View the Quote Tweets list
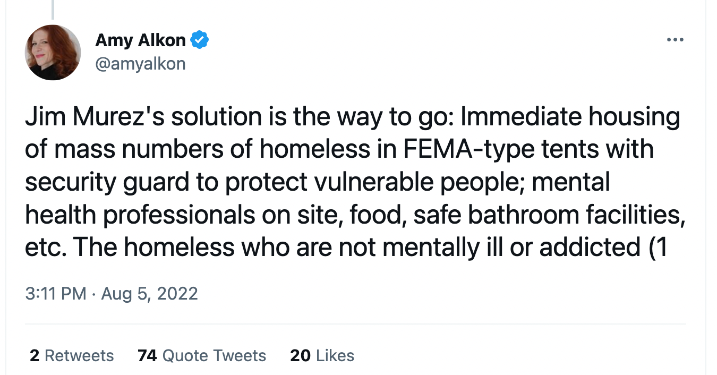Image resolution: width=717 pixels, height=375 pixels. coord(202,355)
